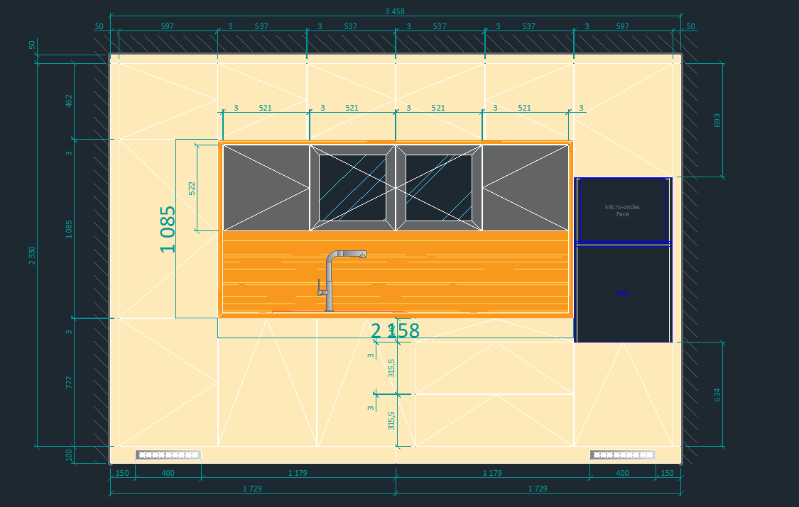Select the left ventilation grille in the plinth
The width and height of the screenshot is (799, 507).
click(x=168, y=455)
